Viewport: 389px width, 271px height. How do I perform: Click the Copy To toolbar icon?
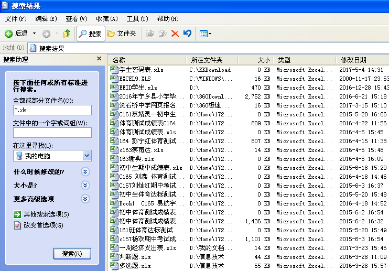tap(163, 34)
